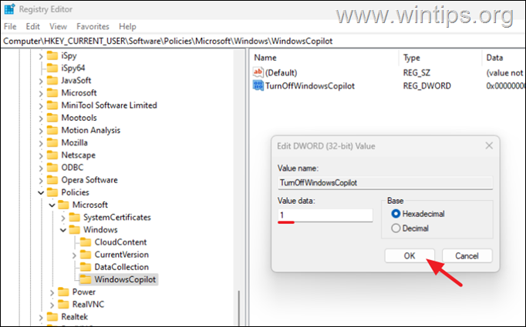Image resolution: width=526 pixels, height=327 pixels.
Task: Open the File menu
Action: coord(10,26)
